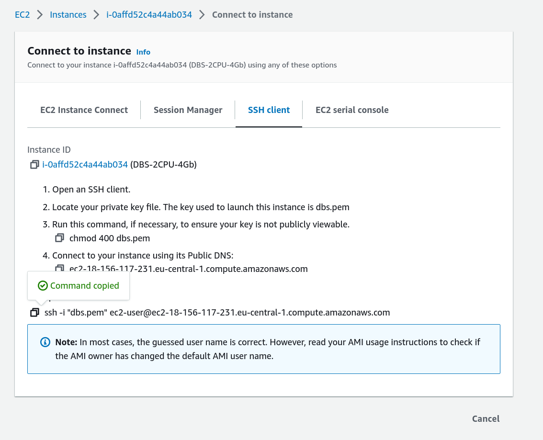Go to EC2 in the breadcrumb
543x440 pixels.
[22, 15]
